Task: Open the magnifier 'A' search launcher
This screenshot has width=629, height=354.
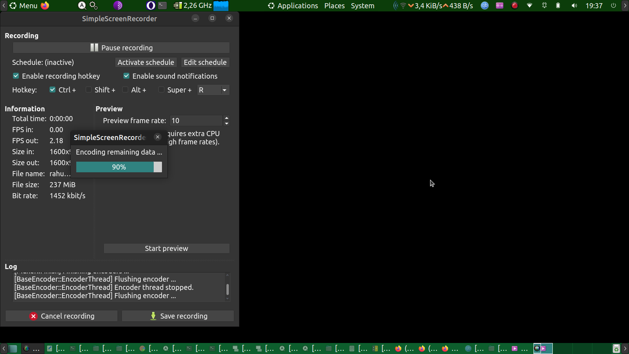Action: tap(82, 6)
